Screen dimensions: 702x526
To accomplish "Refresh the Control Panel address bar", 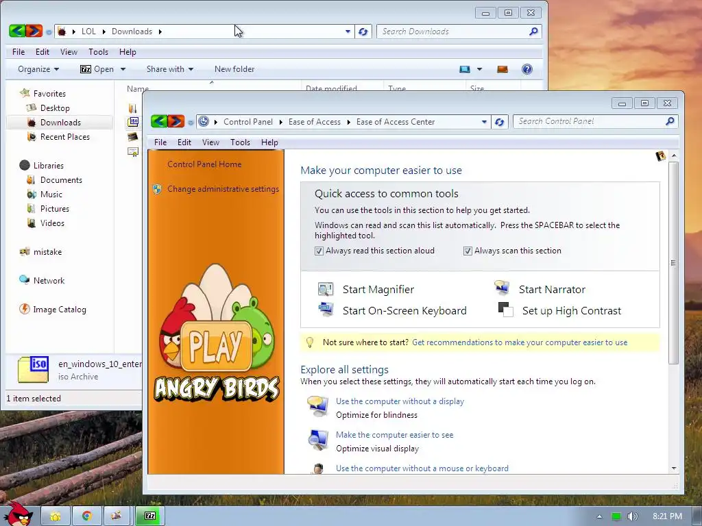I will coord(500,122).
